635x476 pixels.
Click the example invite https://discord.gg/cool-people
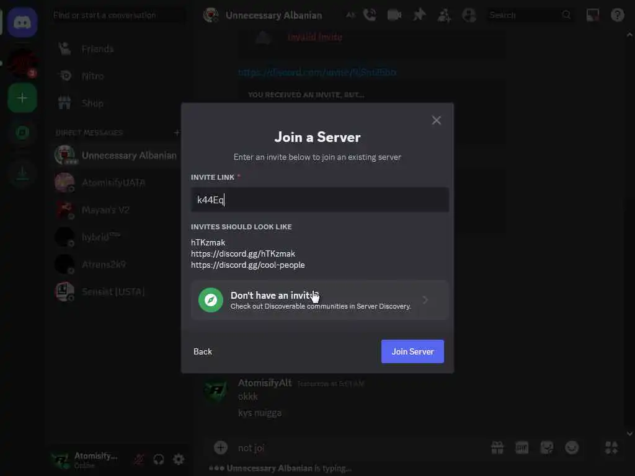[248, 265]
